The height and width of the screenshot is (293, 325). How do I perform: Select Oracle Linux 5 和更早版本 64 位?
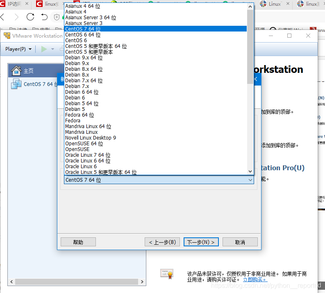point(155,172)
